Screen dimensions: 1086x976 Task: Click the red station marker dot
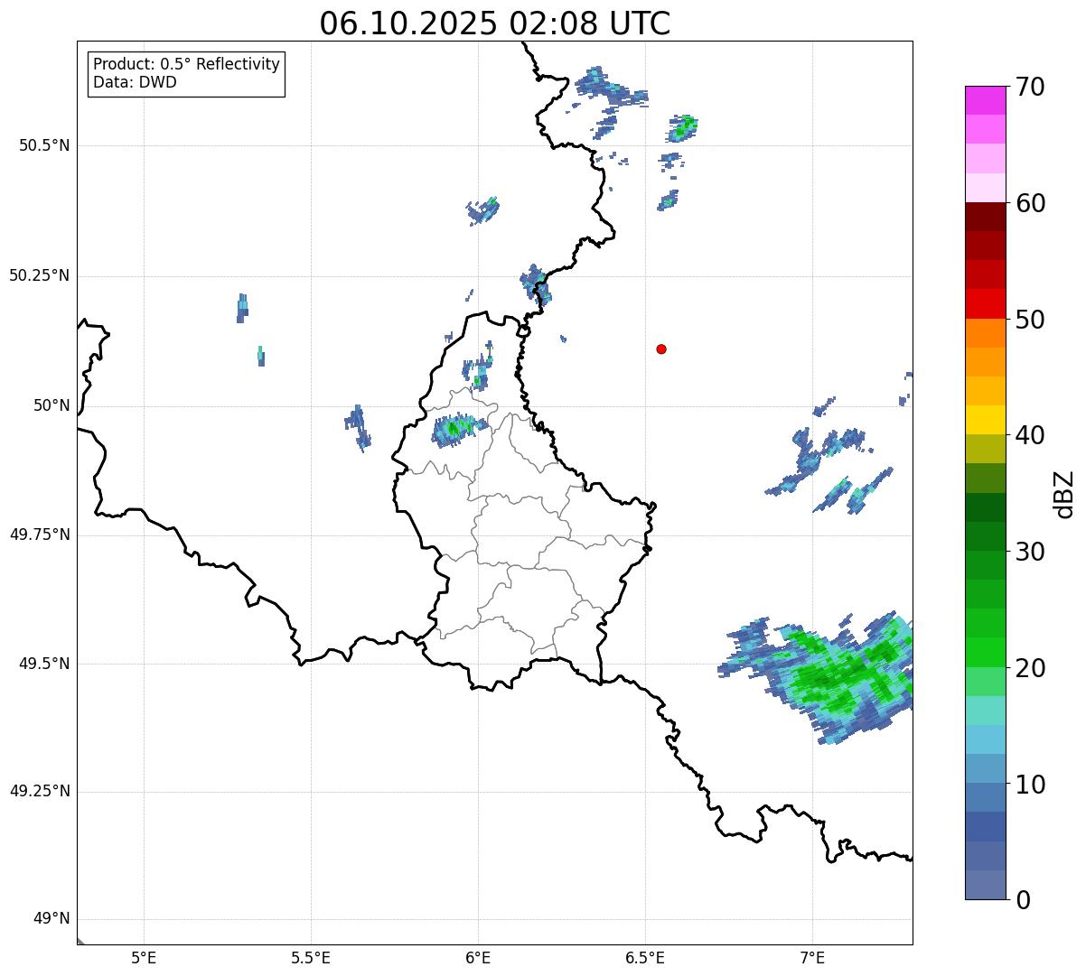[661, 349]
